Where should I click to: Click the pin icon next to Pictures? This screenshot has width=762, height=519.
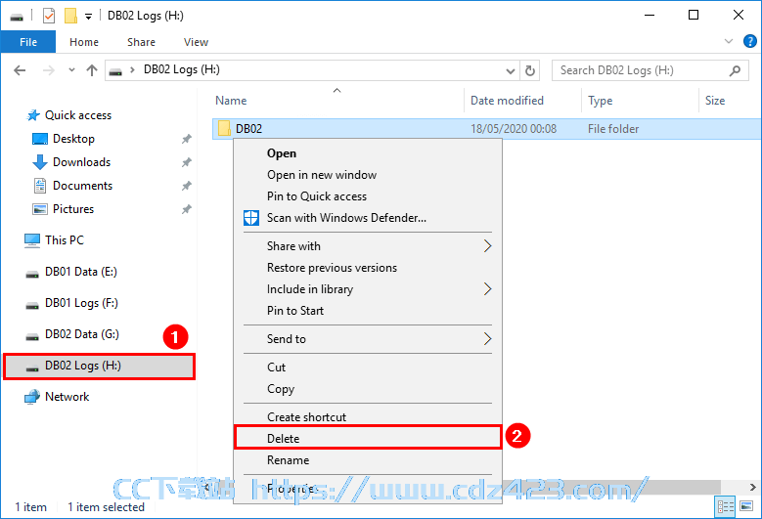[x=186, y=210]
